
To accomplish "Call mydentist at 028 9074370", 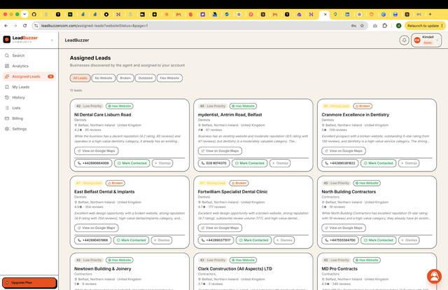I will pyautogui.click(x=213, y=163).
